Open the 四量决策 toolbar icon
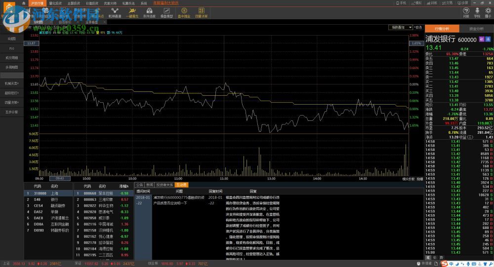The height and width of the screenshot is (267, 494). (x=202, y=13)
